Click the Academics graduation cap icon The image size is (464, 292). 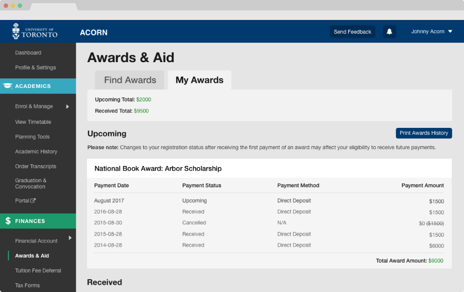pyautogui.click(x=8, y=86)
